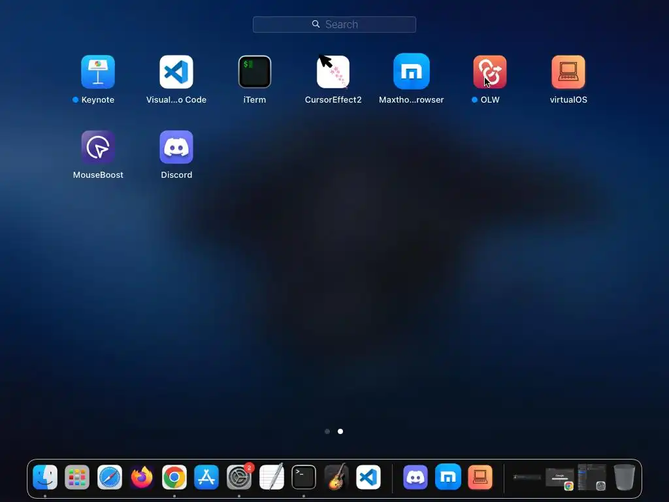This screenshot has width=669, height=502.
Task: Open Visual Studio Code in the Dock
Action: (368, 477)
